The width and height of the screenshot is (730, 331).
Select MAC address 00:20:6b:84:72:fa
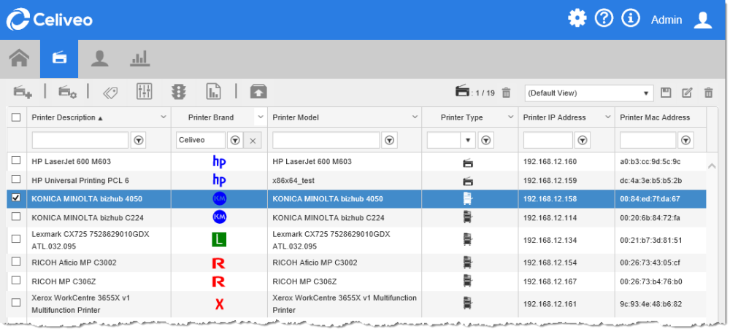650,217
